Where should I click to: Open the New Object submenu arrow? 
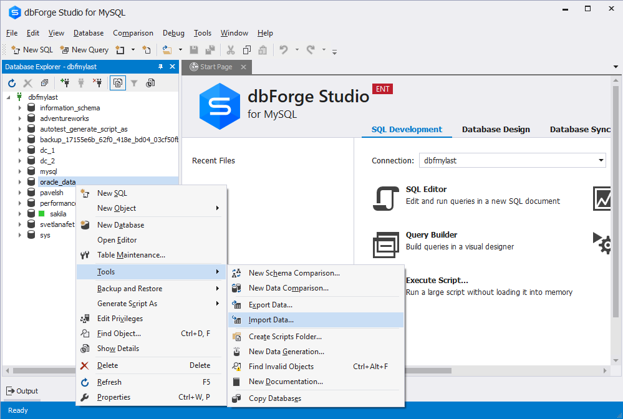coord(218,208)
